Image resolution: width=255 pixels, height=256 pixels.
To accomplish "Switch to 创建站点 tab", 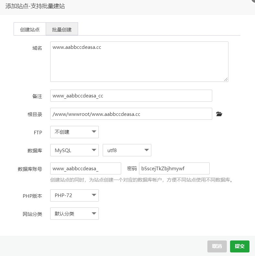I will click(x=30, y=29).
